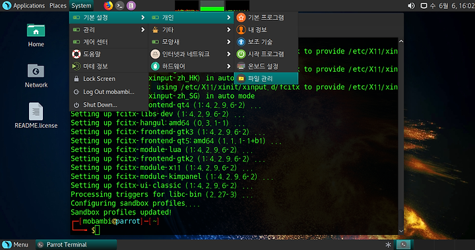Close the System menu via its label
This screenshot has height=250, width=475.
point(81,5)
